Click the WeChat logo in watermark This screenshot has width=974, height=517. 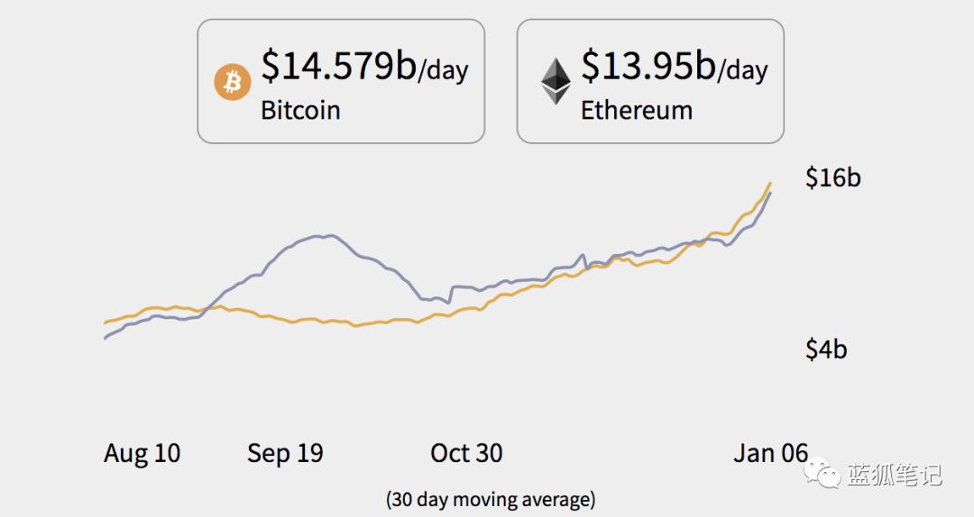pyautogui.click(x=822, y=474)
